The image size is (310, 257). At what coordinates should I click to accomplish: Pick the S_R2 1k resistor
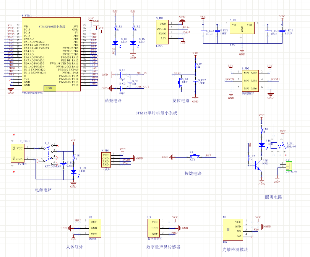click(133, 29)
